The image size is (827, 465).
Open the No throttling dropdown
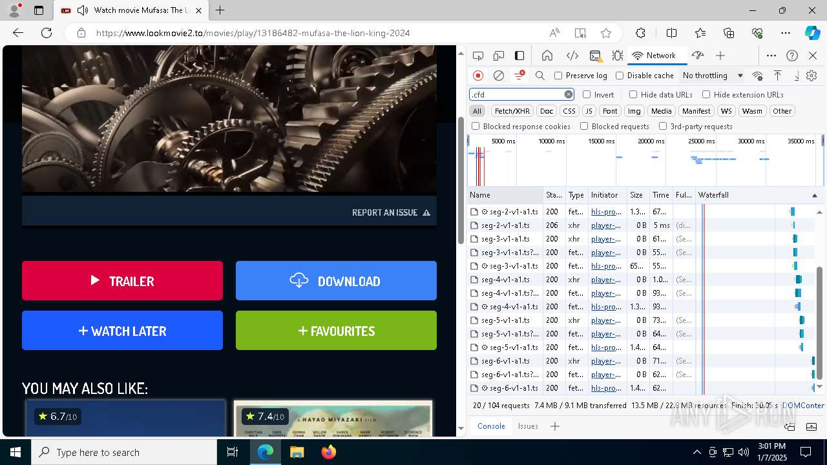coord(713,76)
